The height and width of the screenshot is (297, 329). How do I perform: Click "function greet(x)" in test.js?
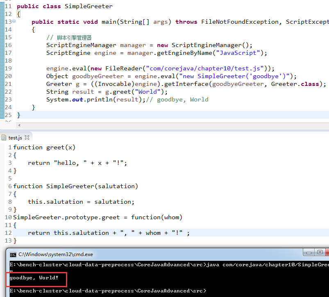pos(44,147)
